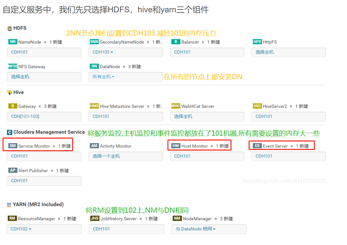Image resolution: width=347 pixels, height=245 pixels.
Task: Click the HMS Hive Metastore badge
Action: (94, 106)
